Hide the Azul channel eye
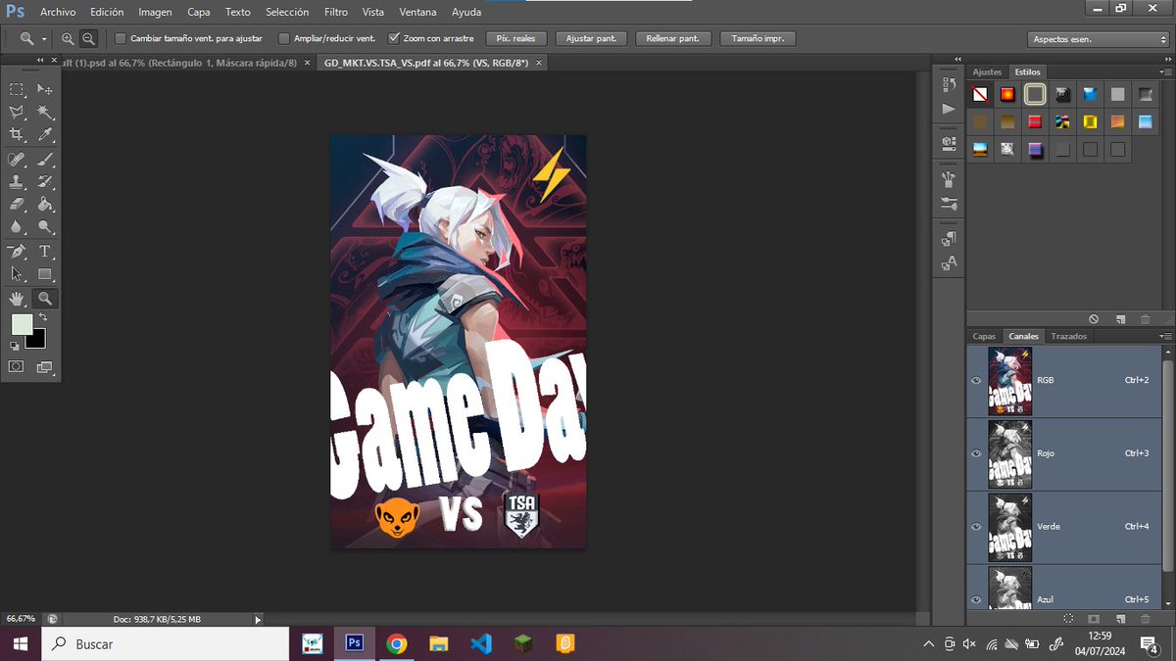Screen dimensions: 1176x661 coord(976,599)
